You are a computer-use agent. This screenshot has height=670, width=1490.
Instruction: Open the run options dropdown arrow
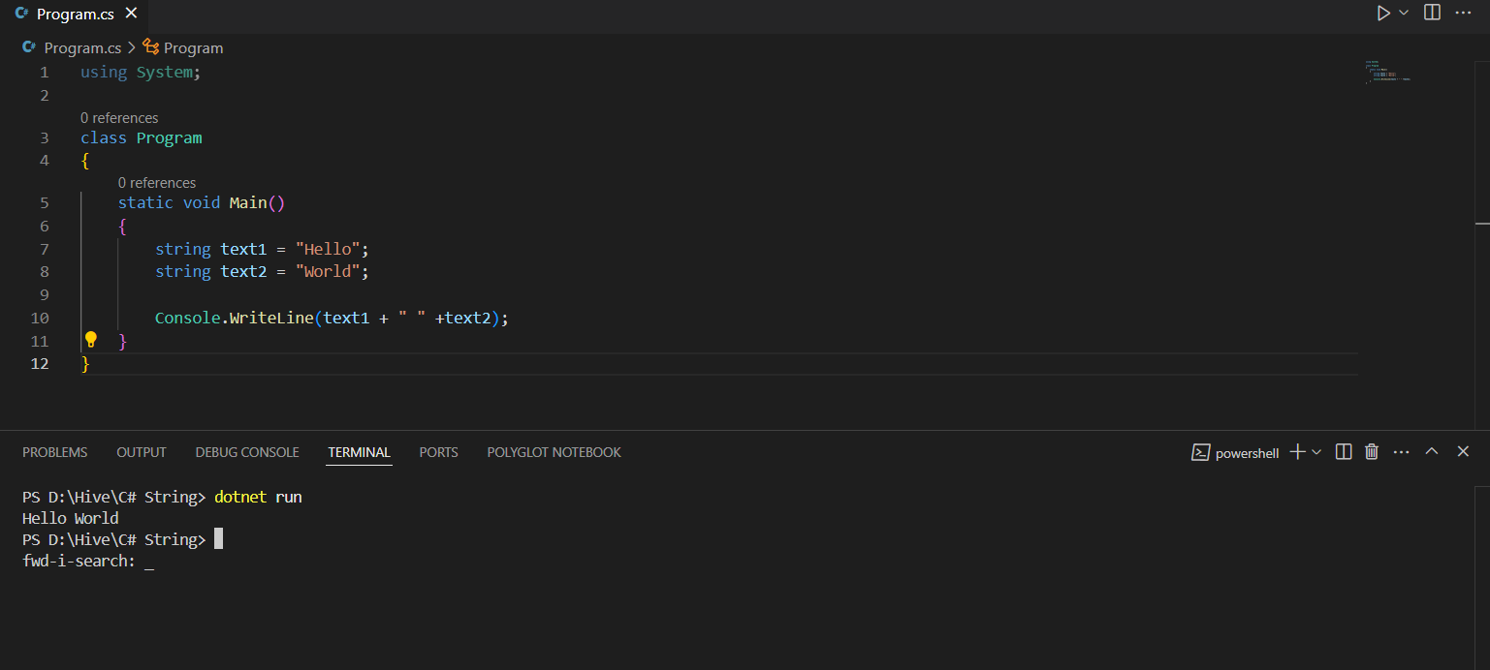[1404, 13]
